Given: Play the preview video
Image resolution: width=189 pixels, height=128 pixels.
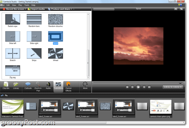Looking at the screenshot, I should pos(138,87).
